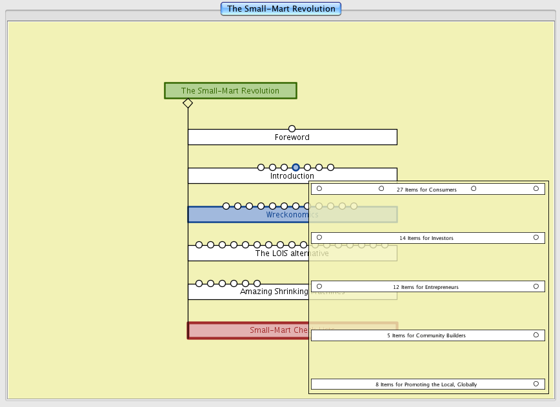This screenshot has height=407, width=560.
Task: Select the Introduction node label
Action: 292,176
